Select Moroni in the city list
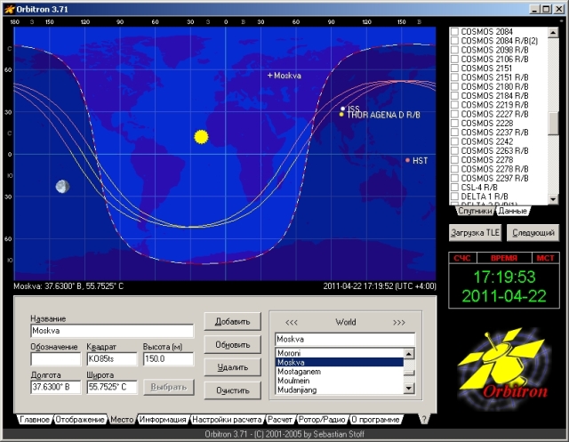Image resolution: width=569 pixels, height=442 pixels. pos(340,353)
